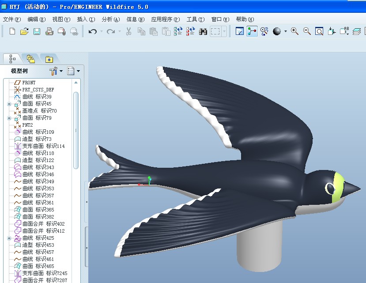Select 基准点 标识70 in the model tree
This screenshot has height=283, width=366.
click(35, 111)
